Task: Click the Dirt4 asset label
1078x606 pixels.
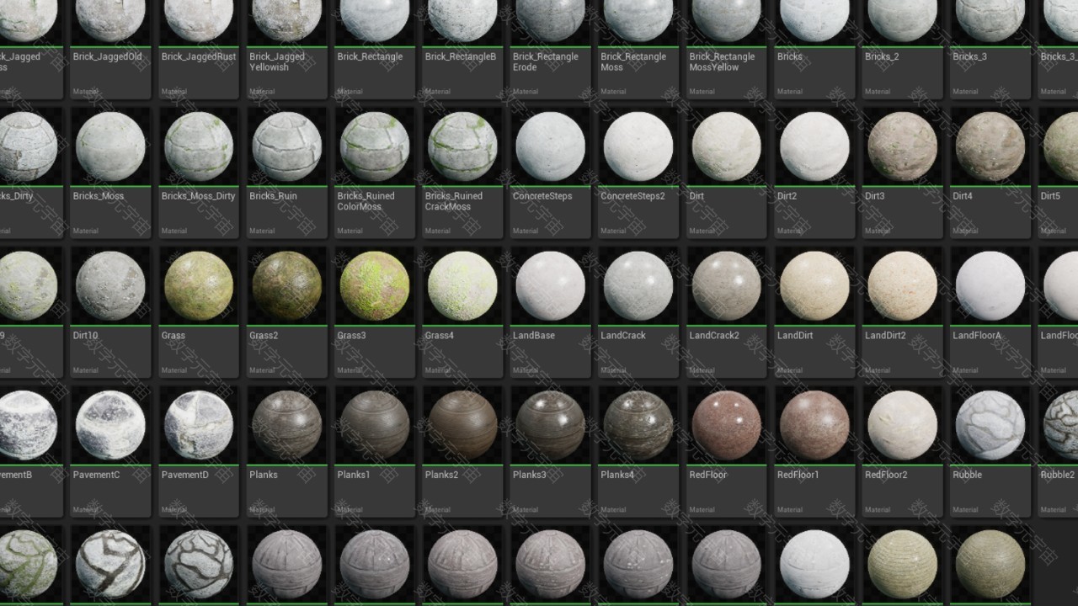Action: 963,196
